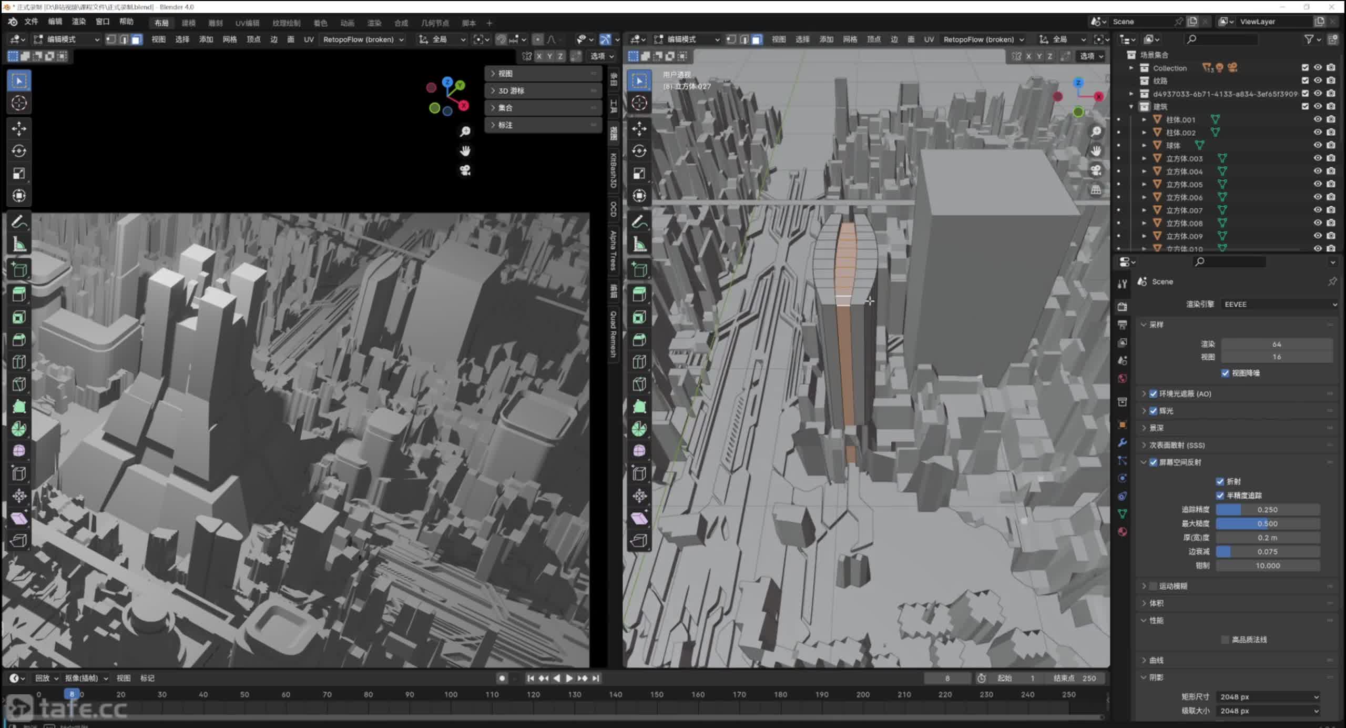Select the Scale tool in 用户透视 viewport
The height and width of the screenshot is (728, 1346).
[639, 173]
